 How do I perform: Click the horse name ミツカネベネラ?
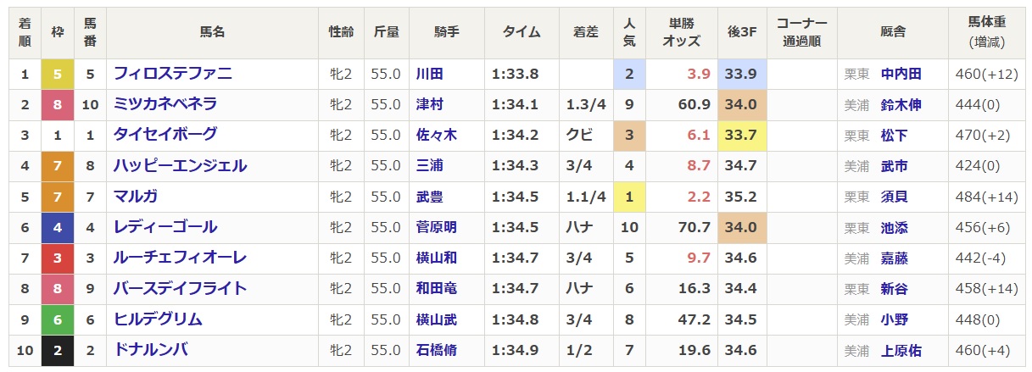click(165, 104)
